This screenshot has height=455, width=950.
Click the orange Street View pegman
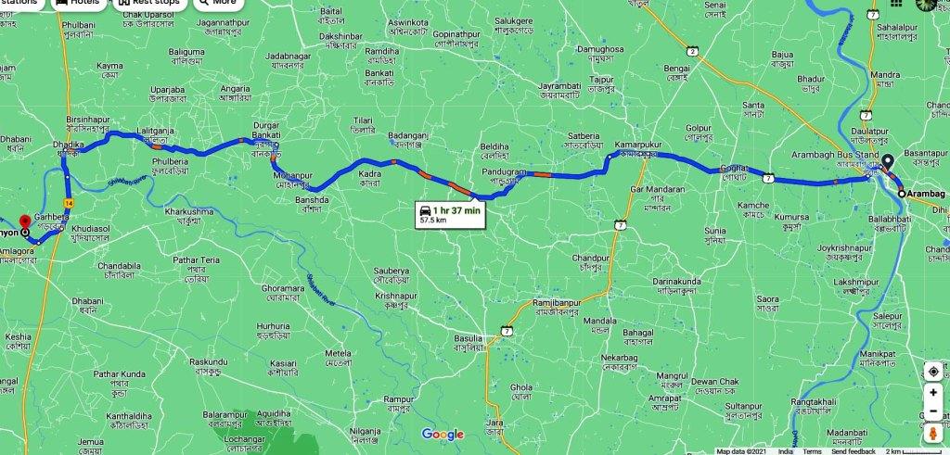tap(933, 433)
